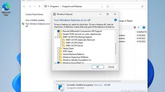Viewport: 165px width, 92px height.
Task: Click the horizontal scrollbar in Programs list
Action: click(88, 81)
